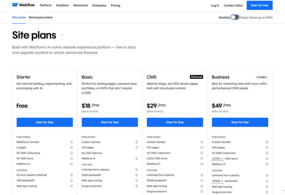Open info icon for Starter Webflow.io domain

click(72, 142)
